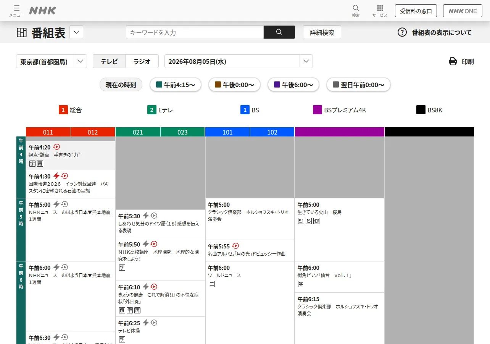Focus the キーワードを入力 search field

[x=195, y=32]
